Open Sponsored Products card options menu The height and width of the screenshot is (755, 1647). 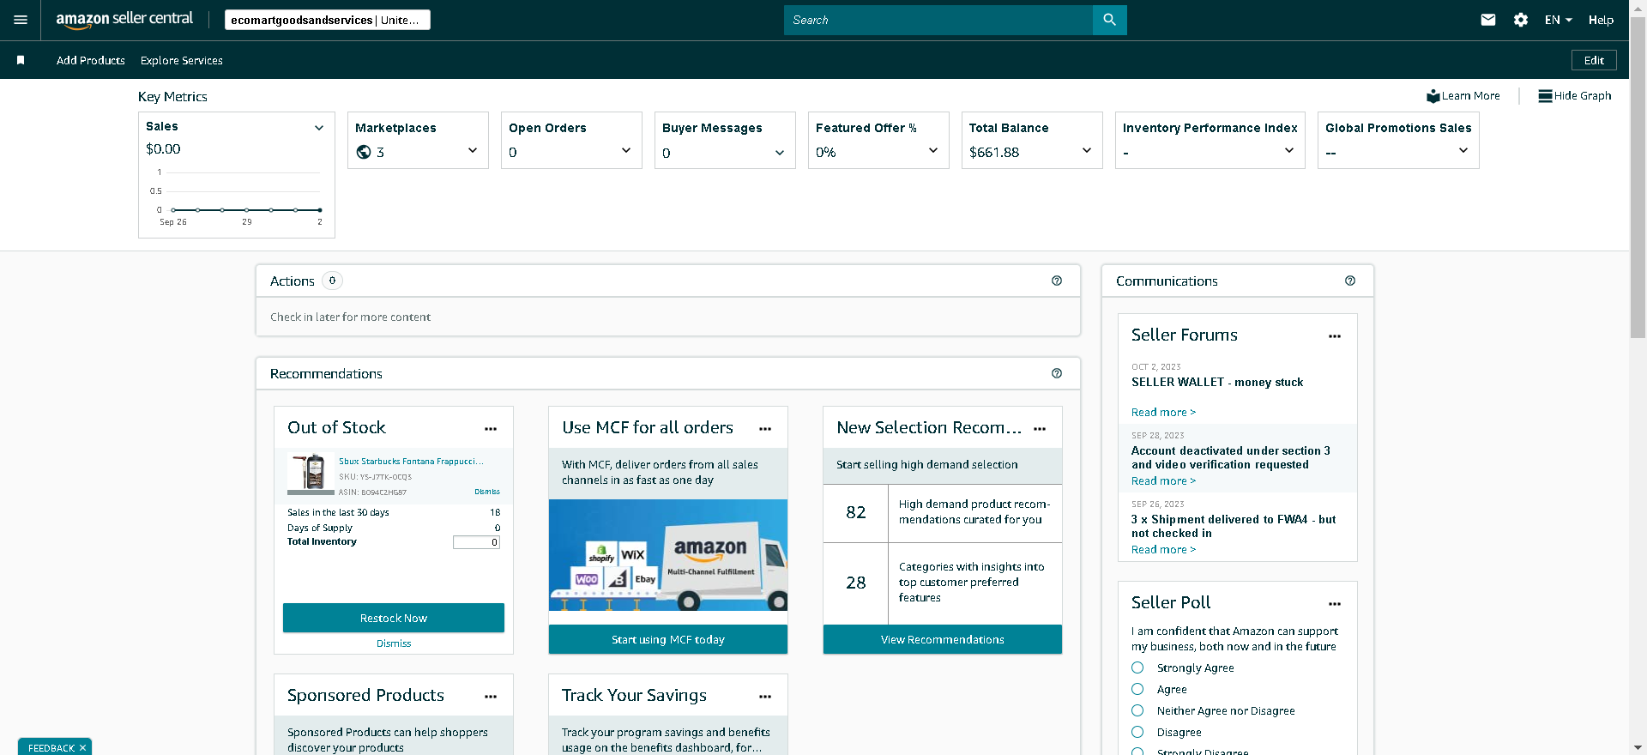click(491, 697)
